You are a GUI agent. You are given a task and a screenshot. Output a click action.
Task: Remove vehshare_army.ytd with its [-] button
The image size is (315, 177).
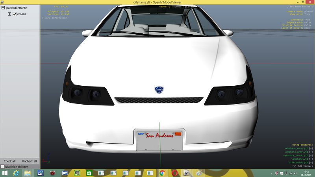311,152
